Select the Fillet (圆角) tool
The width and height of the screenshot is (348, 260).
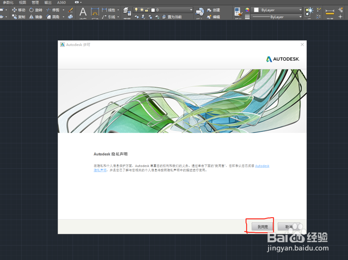[53, 17]
